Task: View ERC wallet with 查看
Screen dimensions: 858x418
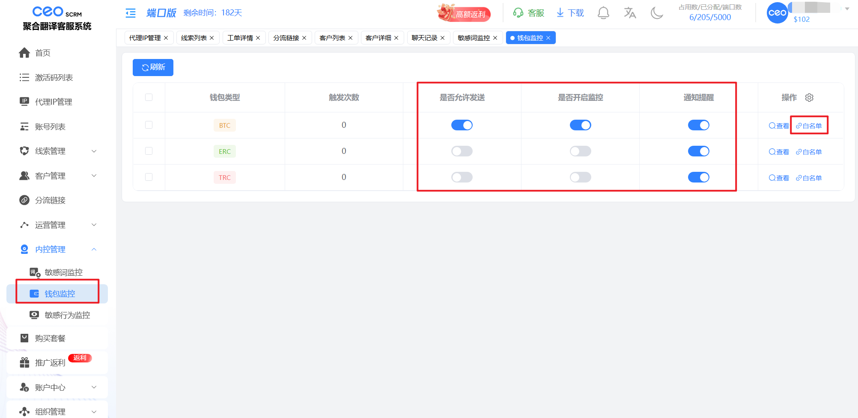Action: (779, 152)
